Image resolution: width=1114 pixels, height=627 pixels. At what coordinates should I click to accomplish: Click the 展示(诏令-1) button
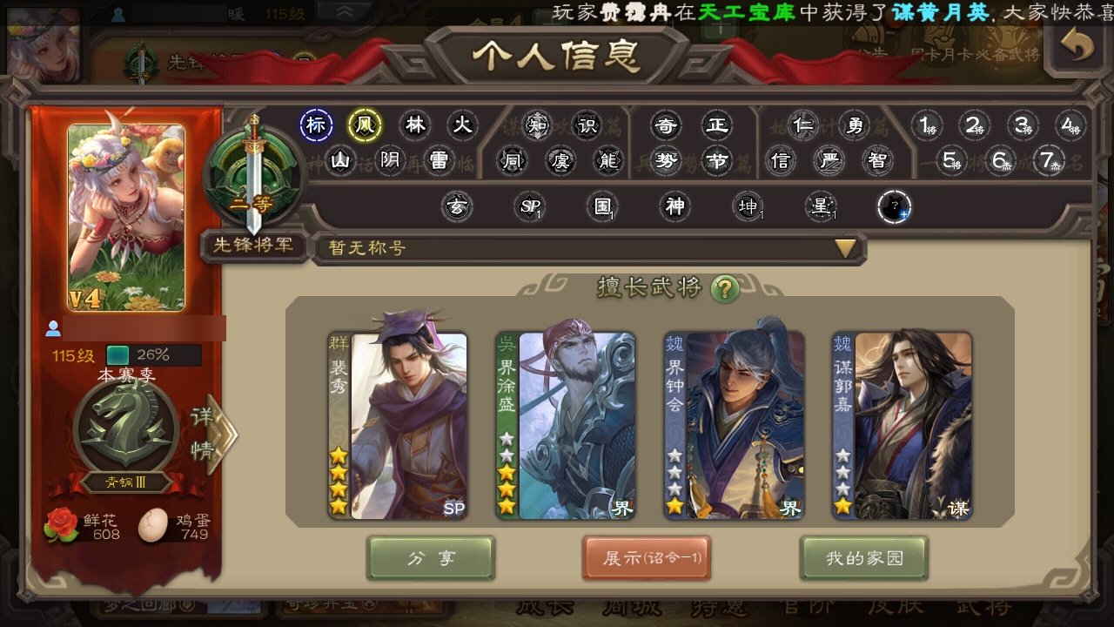click(x=647, y=558)
